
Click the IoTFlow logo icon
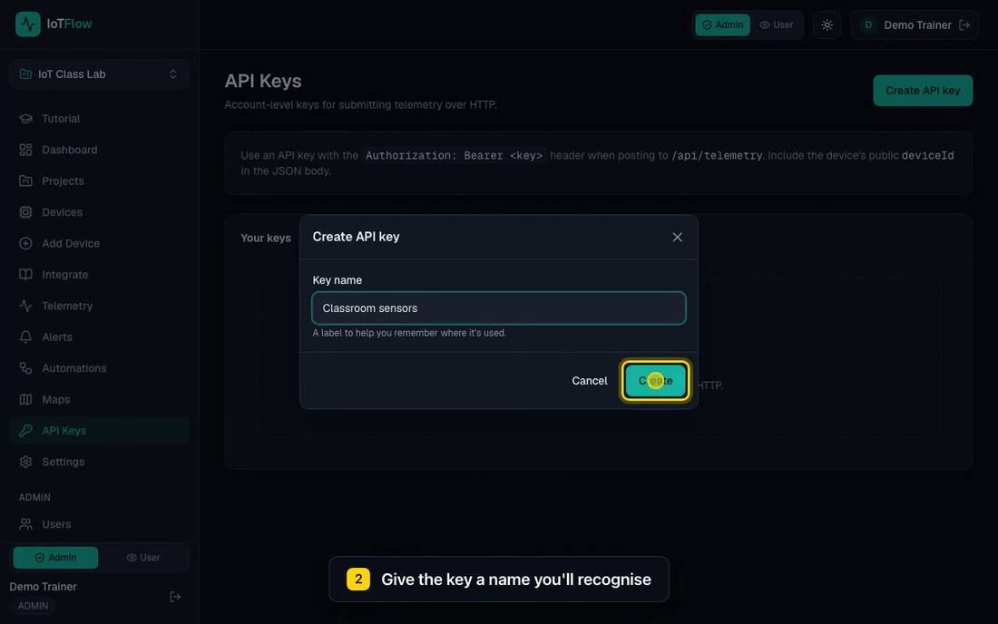click(x=28, y=24)
